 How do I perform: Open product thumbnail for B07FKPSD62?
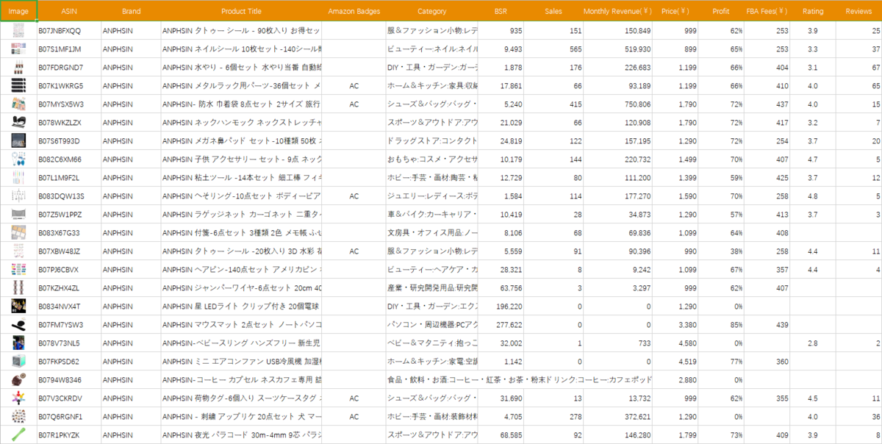pyautogui.click(x=18, y=362)
